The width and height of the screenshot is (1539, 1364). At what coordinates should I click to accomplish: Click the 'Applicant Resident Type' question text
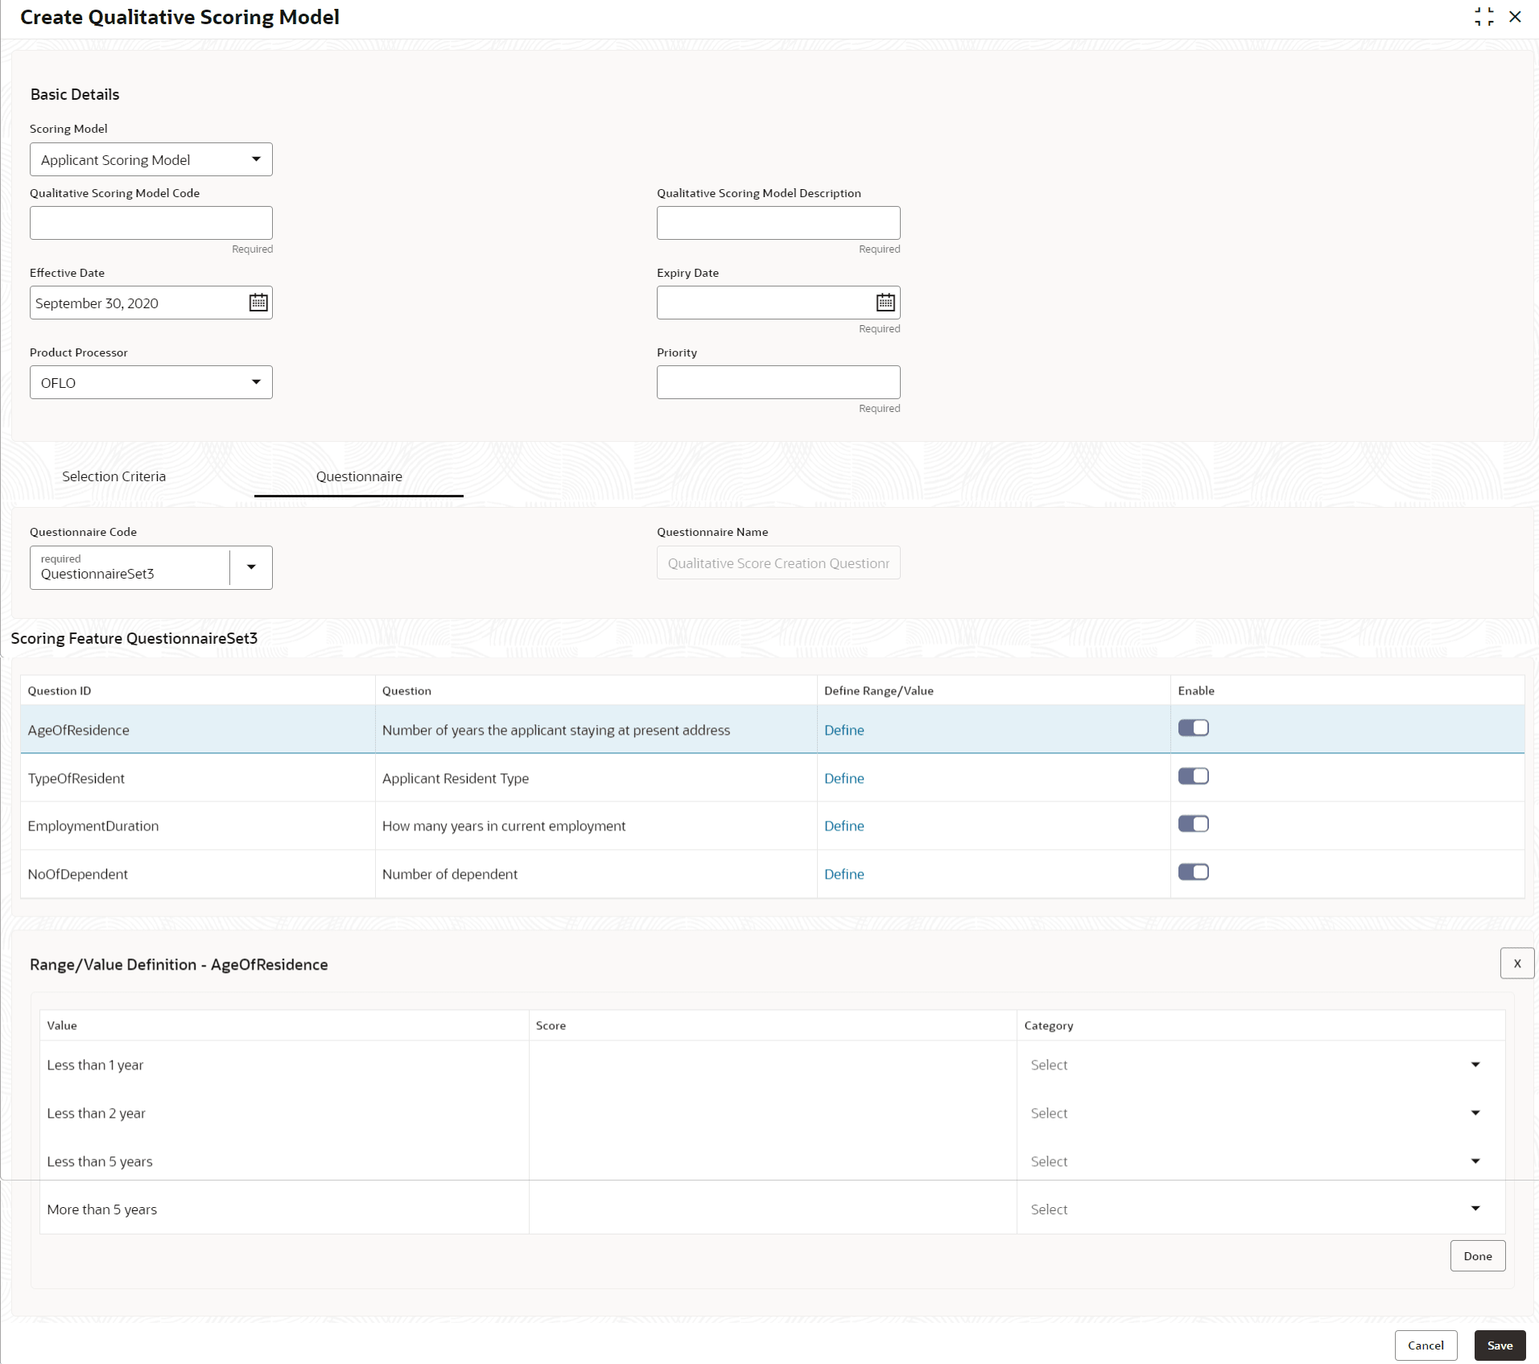[456, 778]
